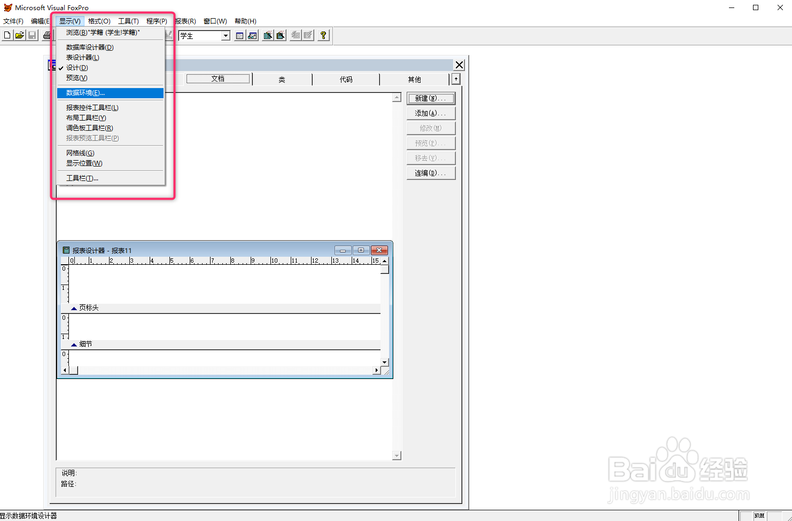Choose 预览(V) from the display menu
Screen dimensions: 792x521
(x=110, y=78)
